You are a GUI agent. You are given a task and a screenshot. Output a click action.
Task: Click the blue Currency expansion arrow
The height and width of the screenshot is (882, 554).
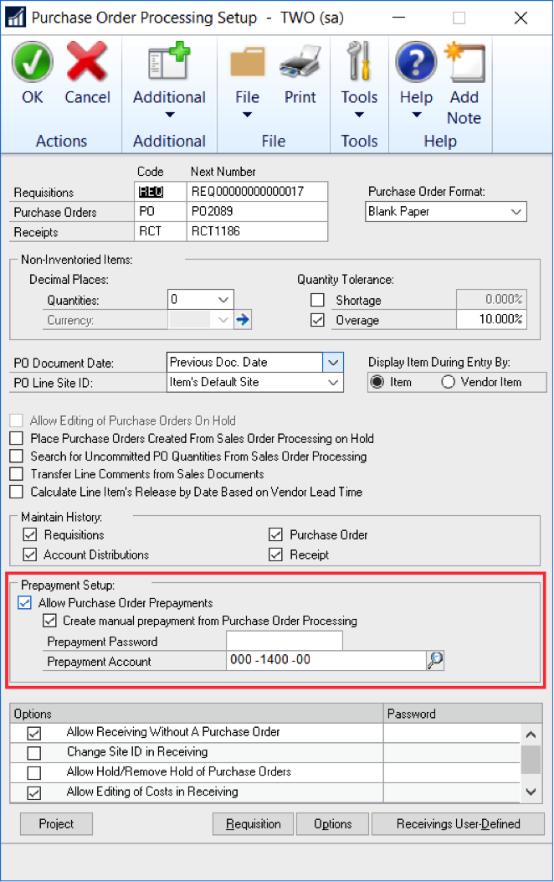click(244, 319)
